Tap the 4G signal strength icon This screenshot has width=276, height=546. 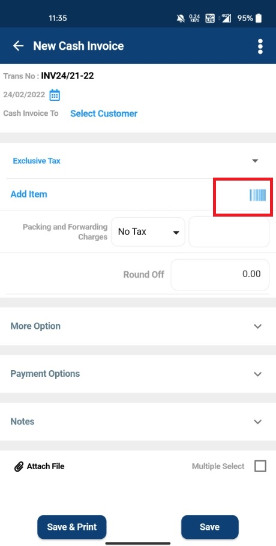(225, 18)
